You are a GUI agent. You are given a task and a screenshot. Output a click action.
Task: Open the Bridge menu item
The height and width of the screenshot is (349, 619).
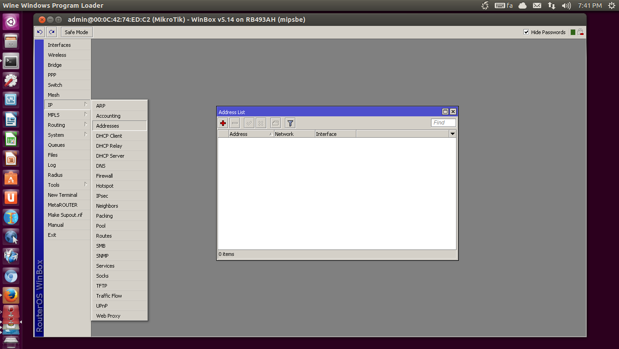(67, 65)
